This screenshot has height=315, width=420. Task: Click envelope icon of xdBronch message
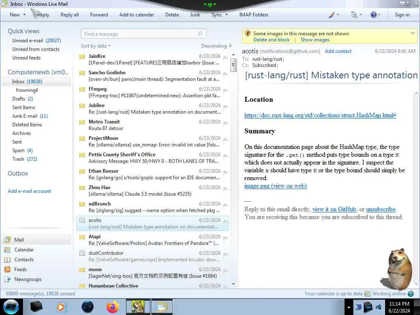coord(82,204)
